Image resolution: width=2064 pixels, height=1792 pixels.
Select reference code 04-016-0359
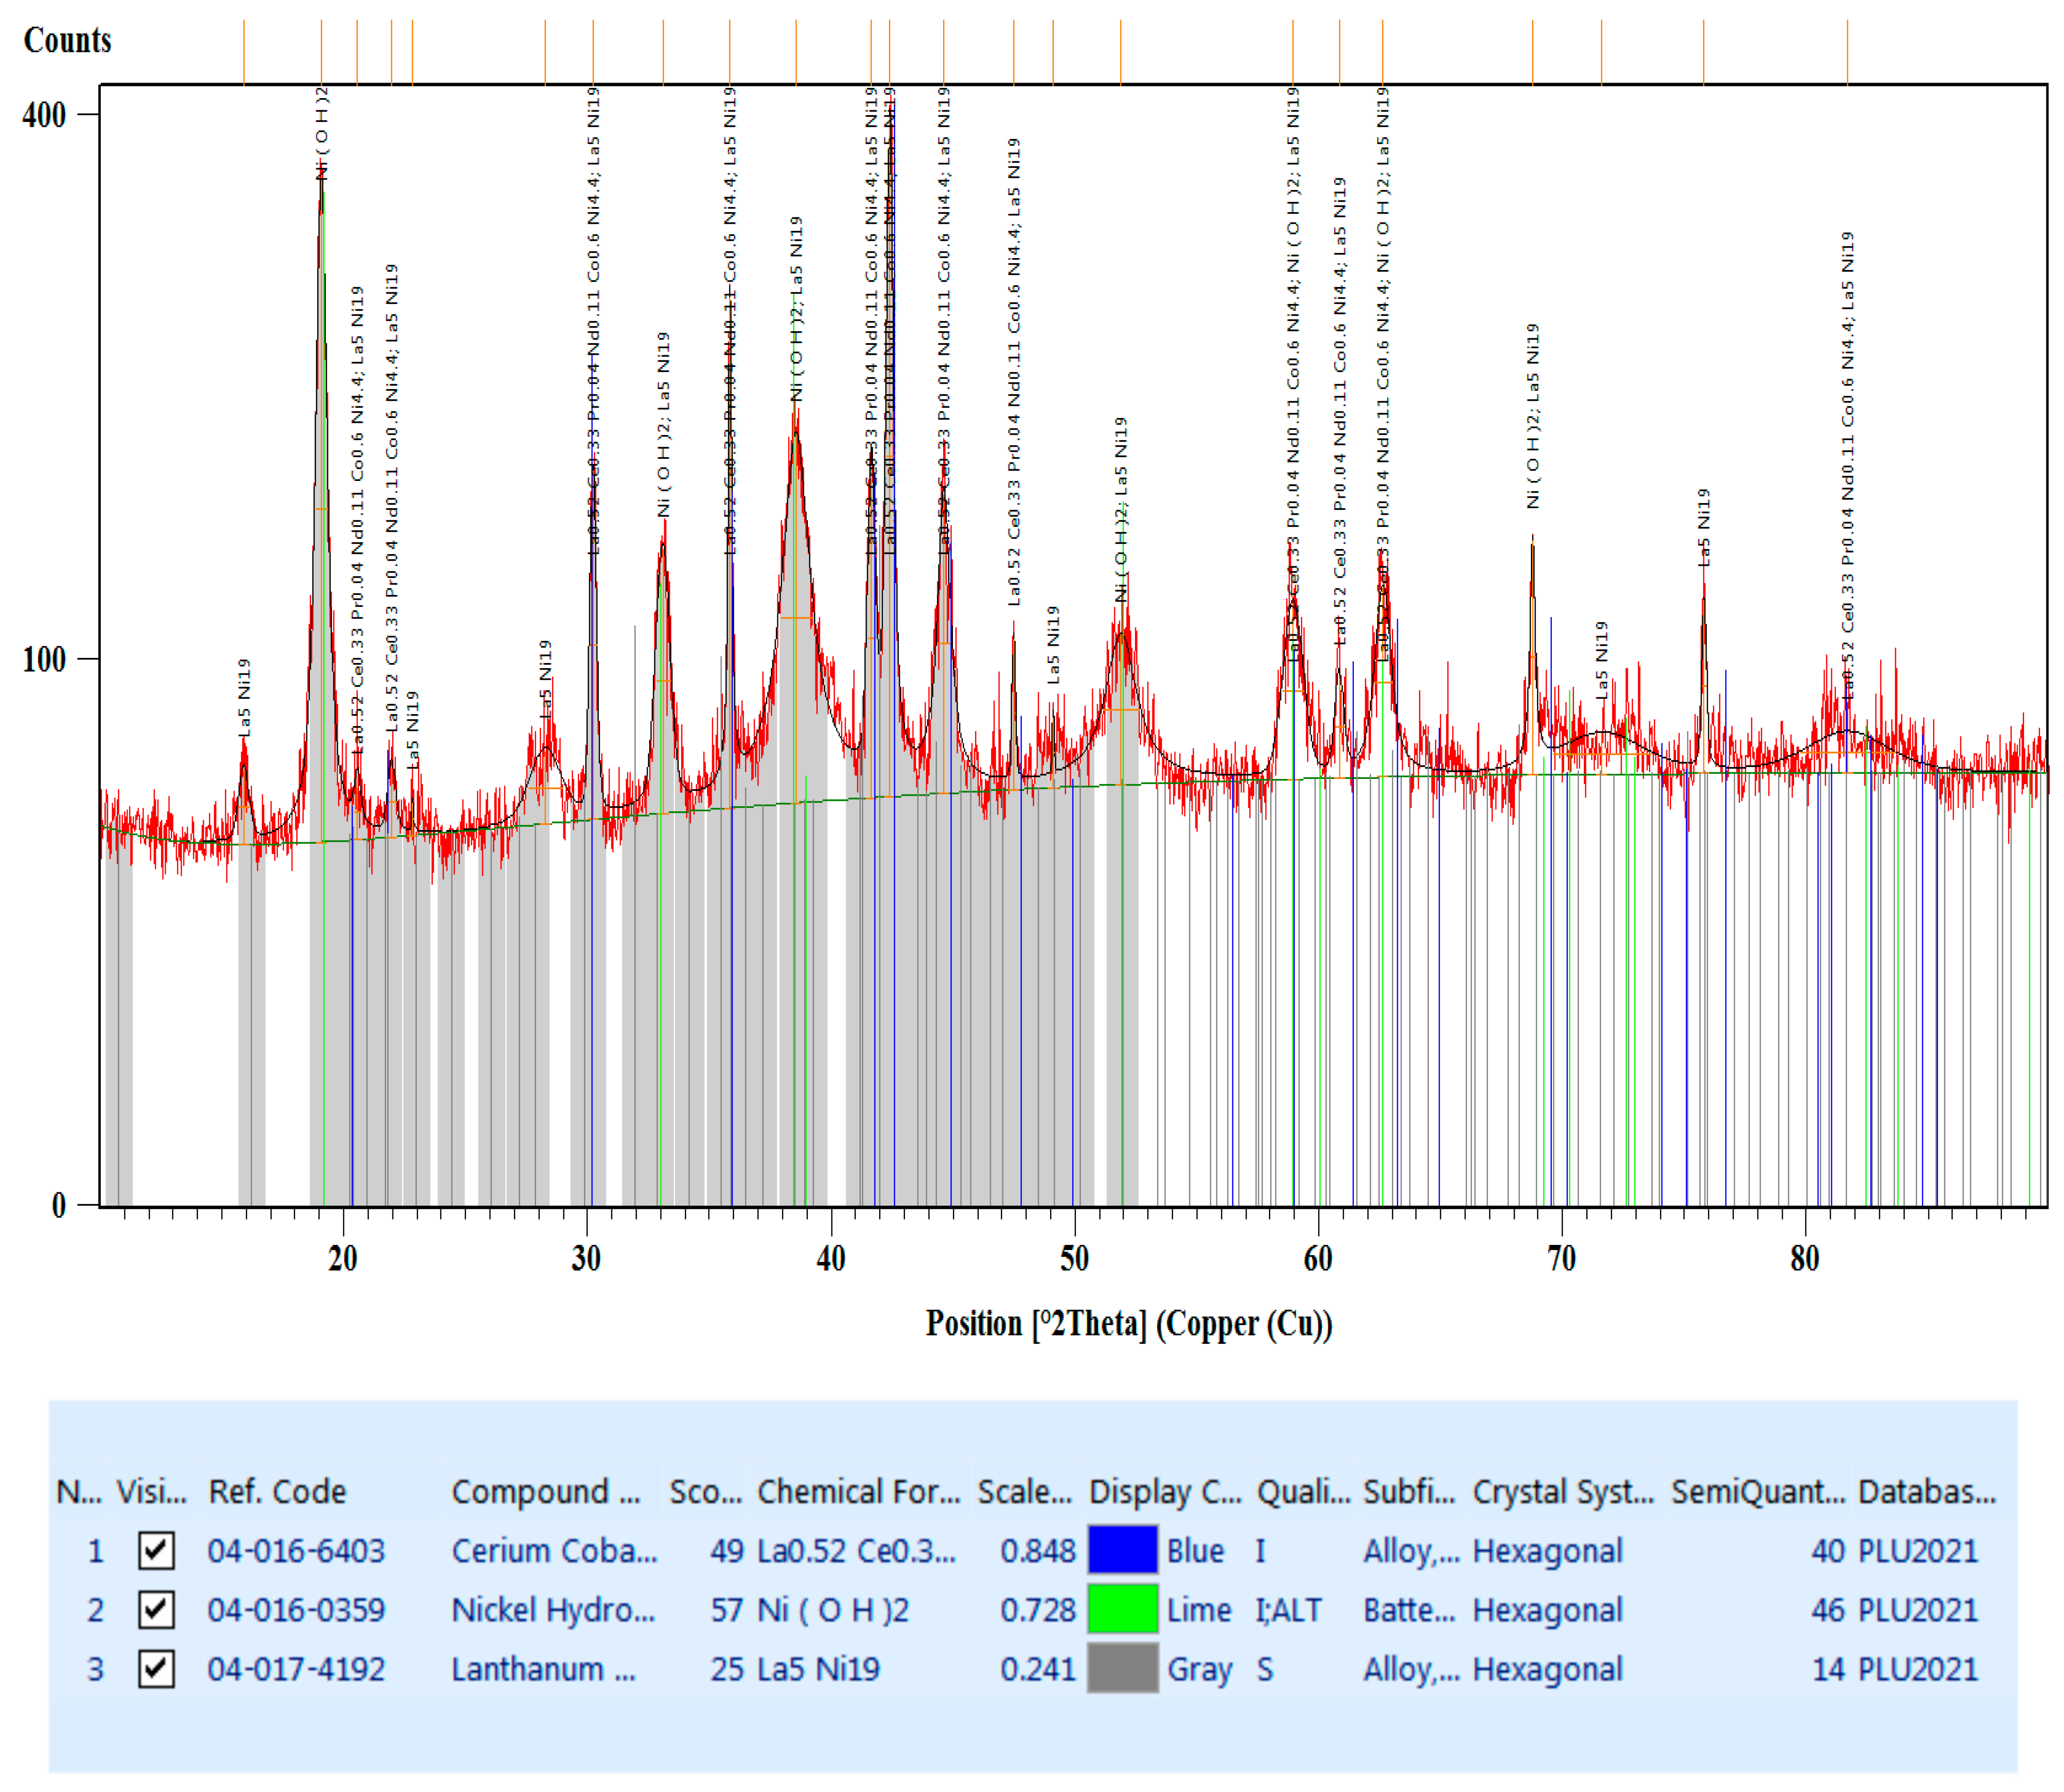pyautogui.click(x=296, y=1609)
